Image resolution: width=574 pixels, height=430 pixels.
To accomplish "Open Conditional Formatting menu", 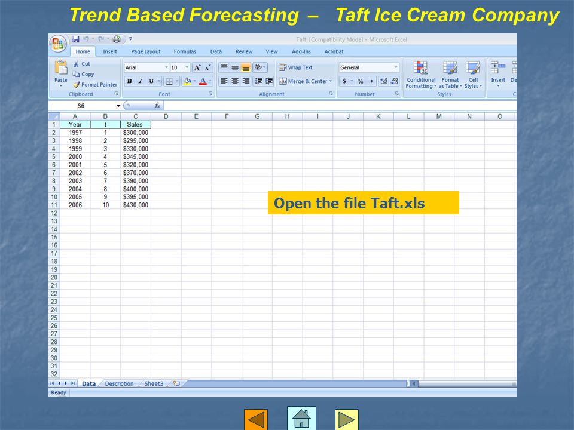I will [421, 75].
